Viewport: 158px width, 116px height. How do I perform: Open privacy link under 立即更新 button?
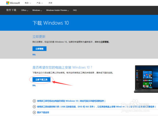pos(34,55)
